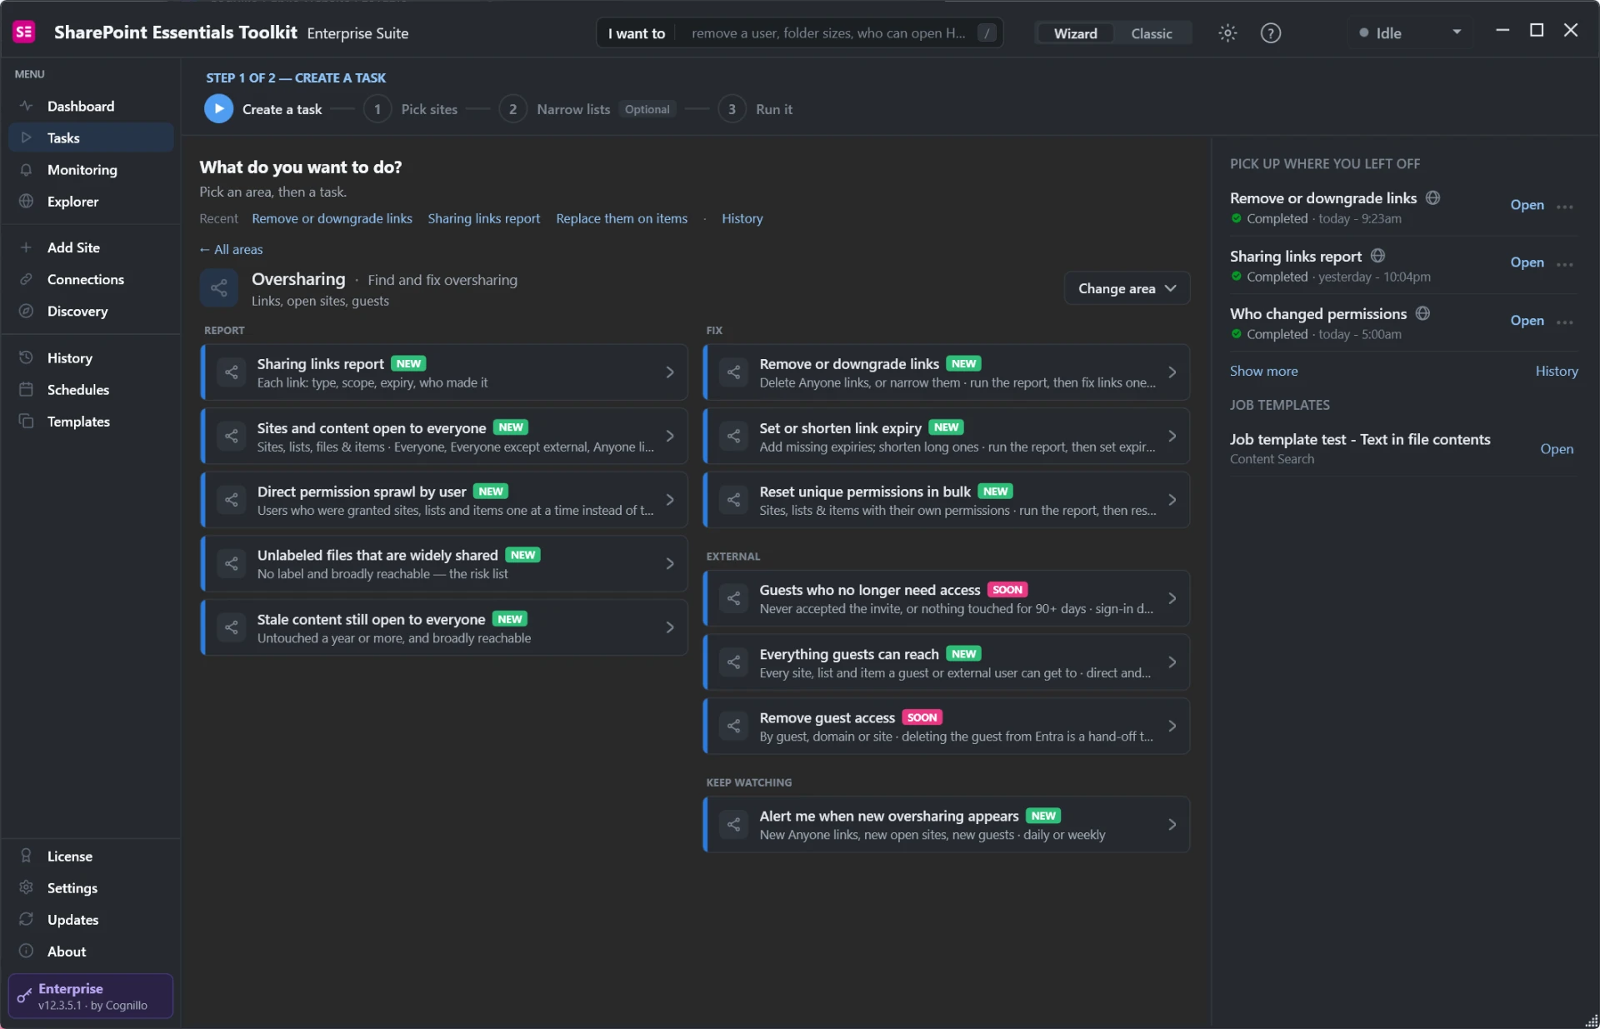The width and height of the screenshot is (1600, 1029).
Task: Click the All areas back link
Action: (231, 249)
